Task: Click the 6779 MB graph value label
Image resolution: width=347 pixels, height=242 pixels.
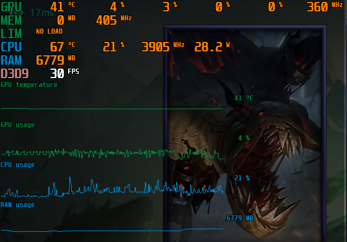Action: [240, 218]
